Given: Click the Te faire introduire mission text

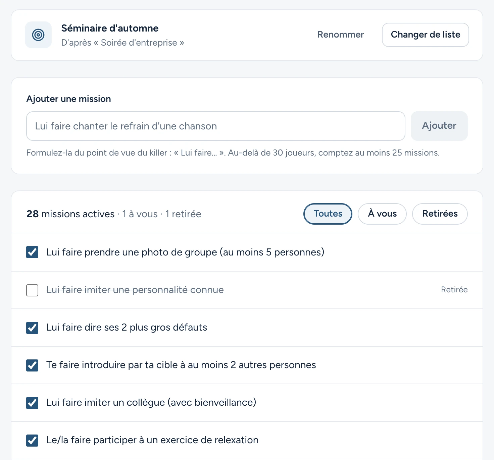Looking at the screenshot, I should point(181,365).
